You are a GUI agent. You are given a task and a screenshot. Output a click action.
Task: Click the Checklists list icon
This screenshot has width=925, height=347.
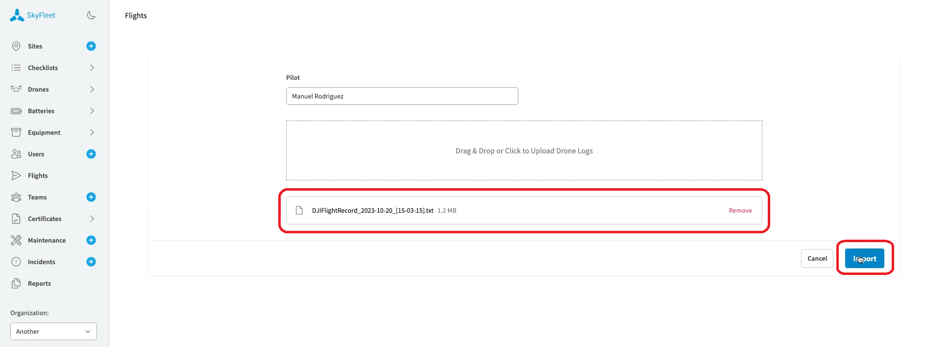16,68
